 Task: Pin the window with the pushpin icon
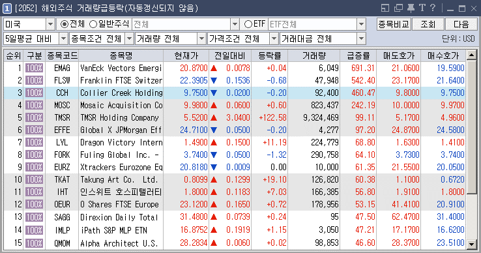pyautogui.click(x=411, y=8)
